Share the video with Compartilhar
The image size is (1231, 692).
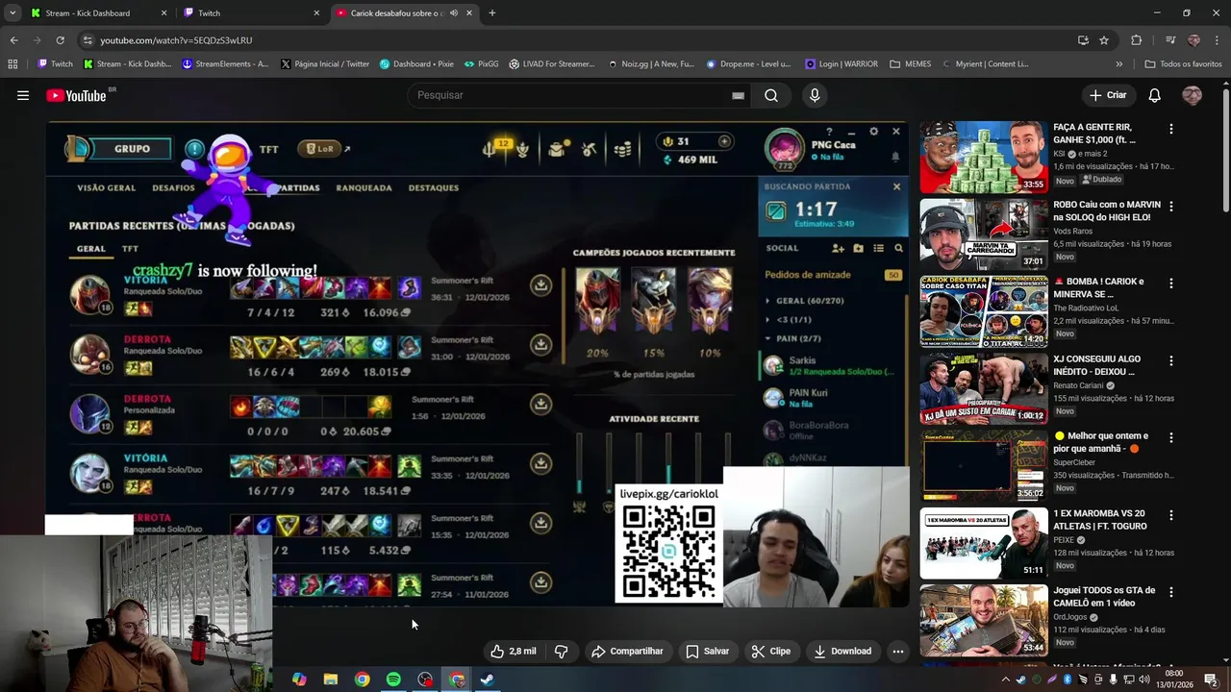click(627, 651)
